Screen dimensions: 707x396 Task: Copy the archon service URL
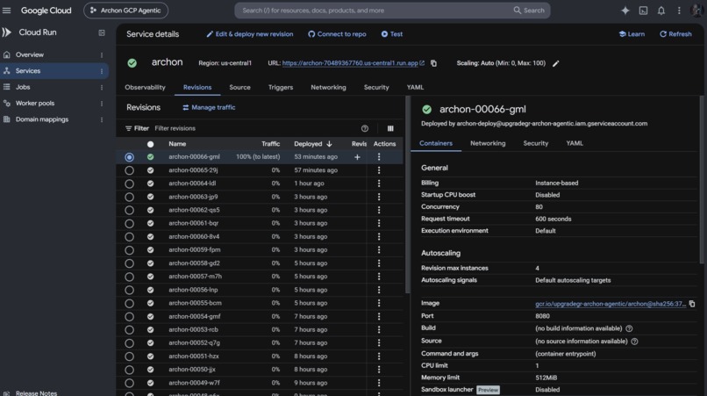pyautogui.click(x=433, y=63)
